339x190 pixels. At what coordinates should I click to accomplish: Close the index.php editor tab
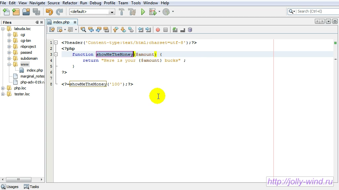coord(75,22)
